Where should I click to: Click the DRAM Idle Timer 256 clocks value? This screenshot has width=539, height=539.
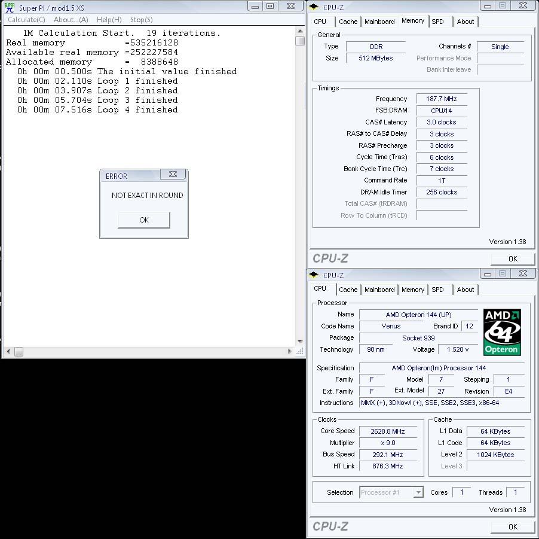point(442,192)
